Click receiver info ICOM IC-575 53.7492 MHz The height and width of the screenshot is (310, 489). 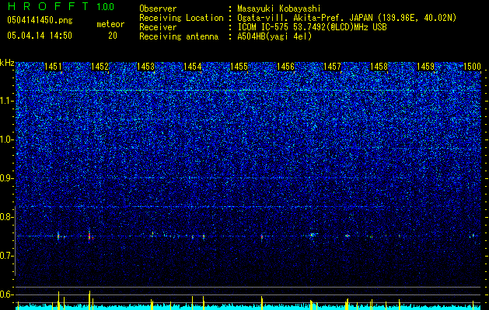(312, 27)
